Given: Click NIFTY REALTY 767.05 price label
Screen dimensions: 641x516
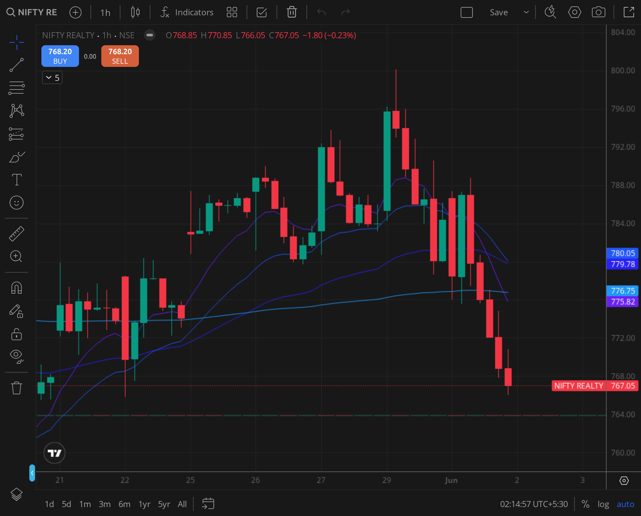Looking at the screenshot, I should 595,386.
